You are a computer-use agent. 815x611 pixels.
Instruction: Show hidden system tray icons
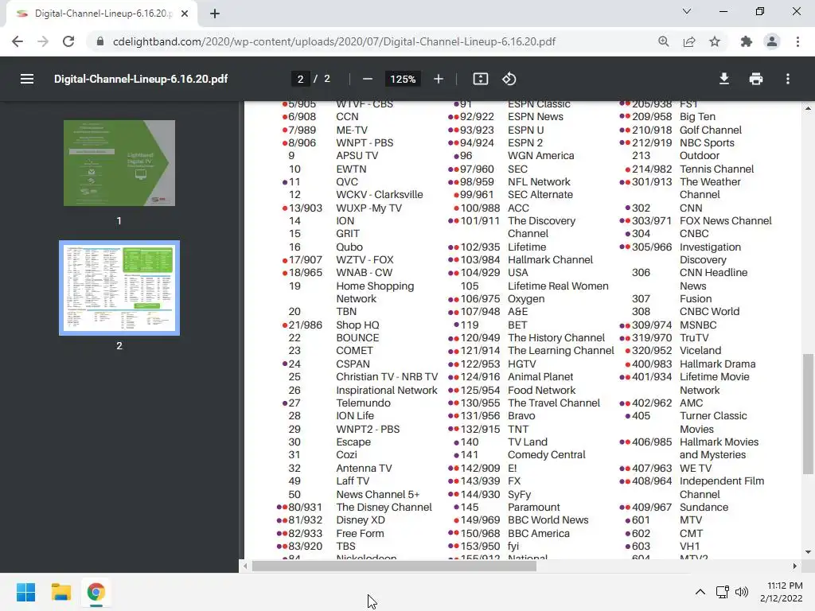pyautogui.click(x=700, y=592)
